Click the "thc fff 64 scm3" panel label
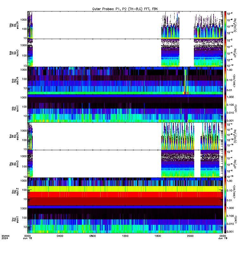The width and height of the screenshot is (238, 254). [x=14, y=164]
